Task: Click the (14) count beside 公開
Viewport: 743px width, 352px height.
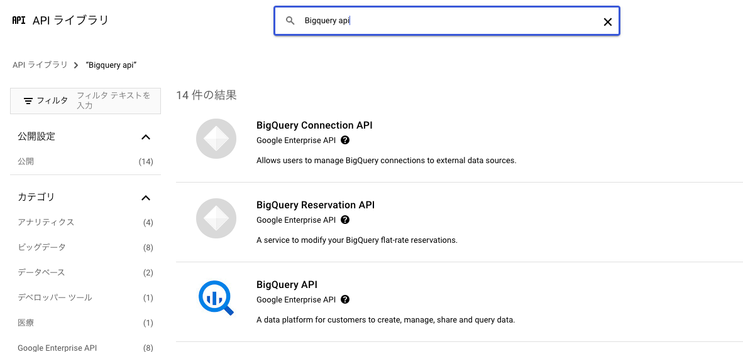Action: pos(146,162)
